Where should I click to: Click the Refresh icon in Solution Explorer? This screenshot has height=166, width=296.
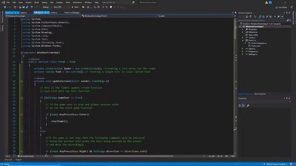pyautogui.click(x=264, y=17)
